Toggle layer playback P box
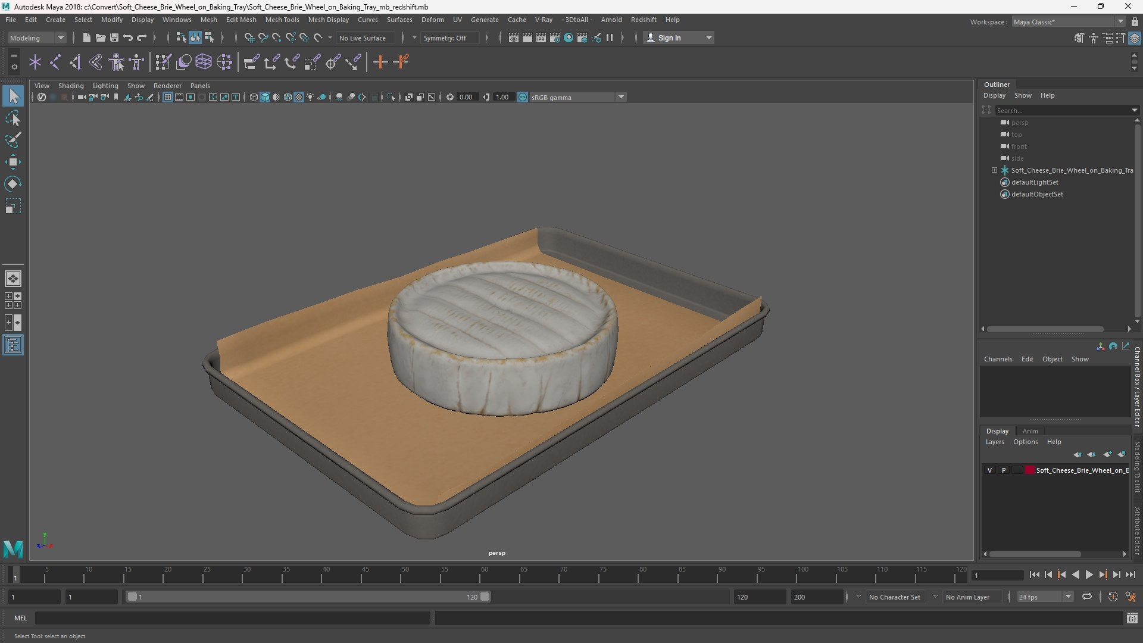 coord(1004,470)
